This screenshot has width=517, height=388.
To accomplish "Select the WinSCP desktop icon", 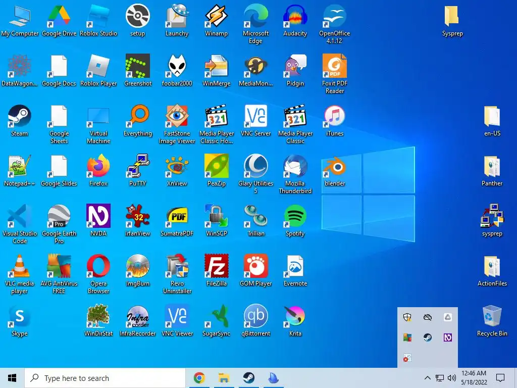I will [216, 220].
